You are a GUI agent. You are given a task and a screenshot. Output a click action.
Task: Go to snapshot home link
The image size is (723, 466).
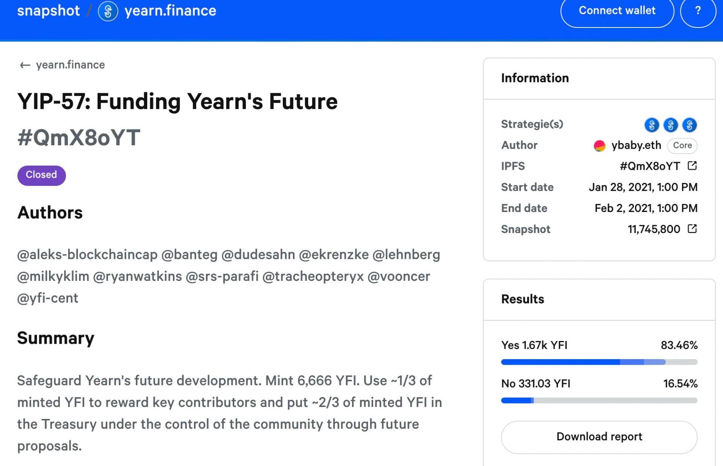[48, 11]
